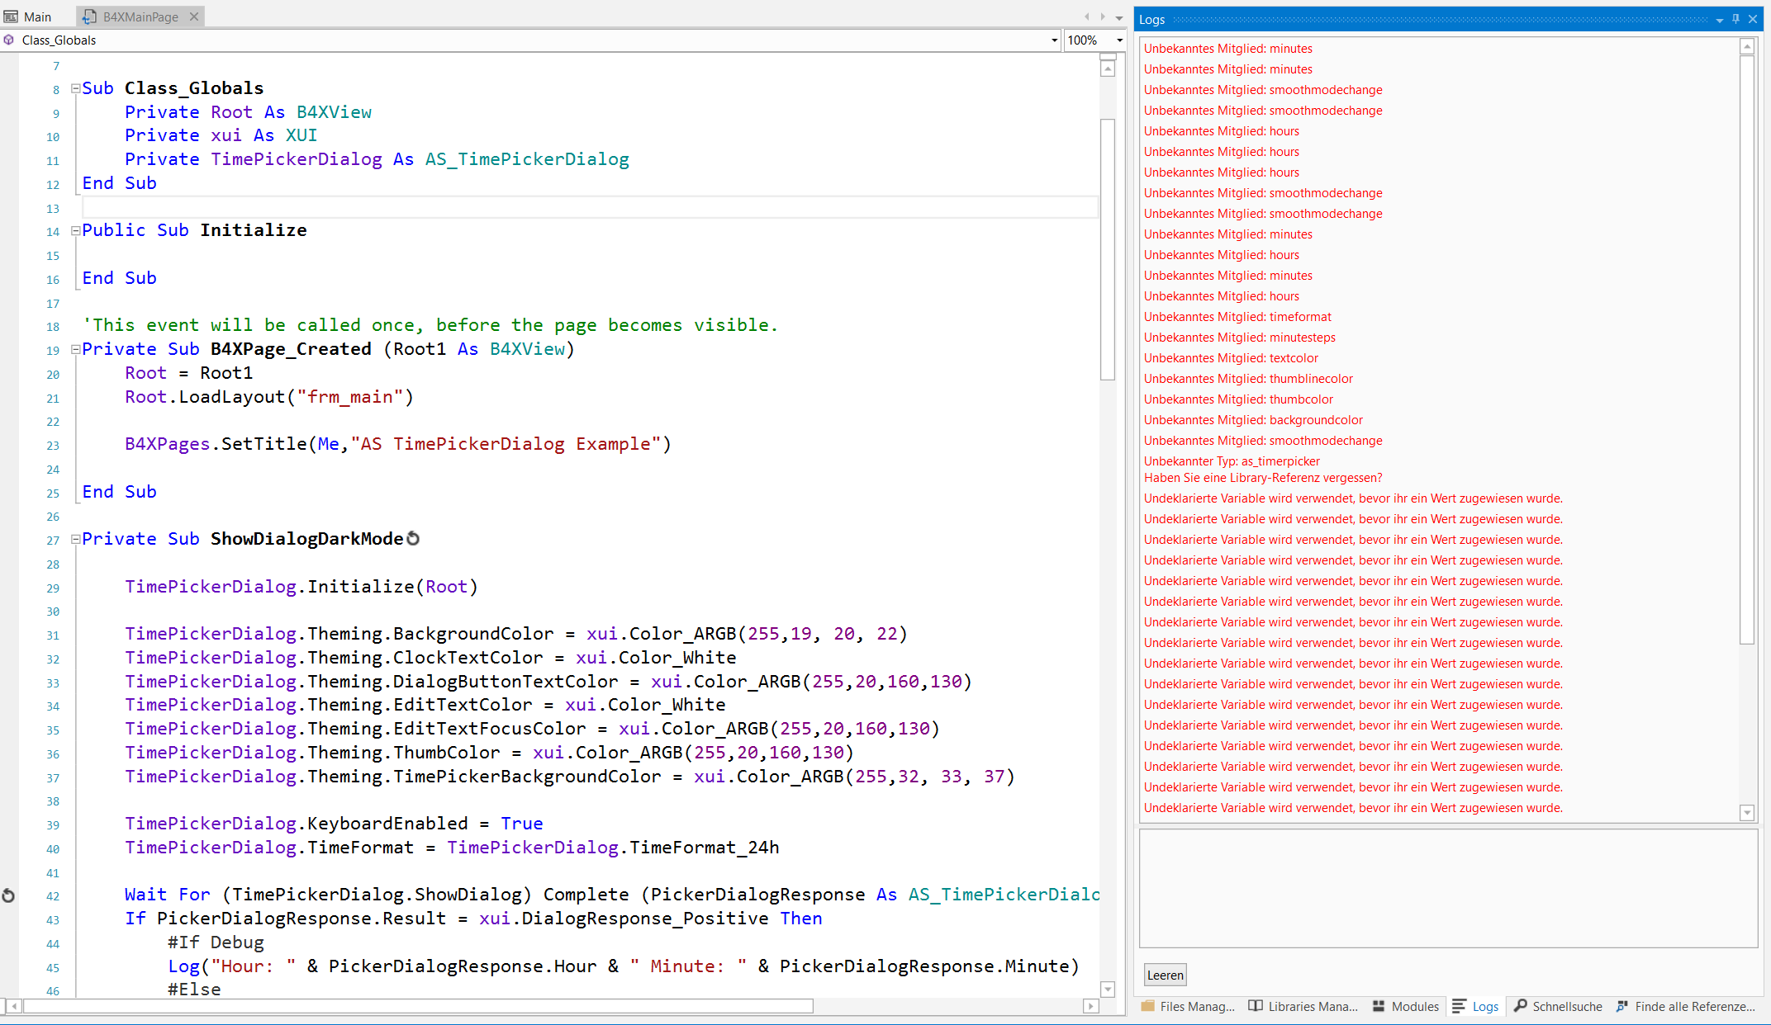This screenshot has width=1771, height=1025.
Task: Click the editor horizontal scrollbar
Action: click(418, 1006)
